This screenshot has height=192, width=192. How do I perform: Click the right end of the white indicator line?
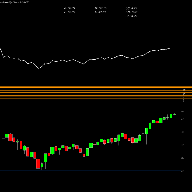coord(174,48)
